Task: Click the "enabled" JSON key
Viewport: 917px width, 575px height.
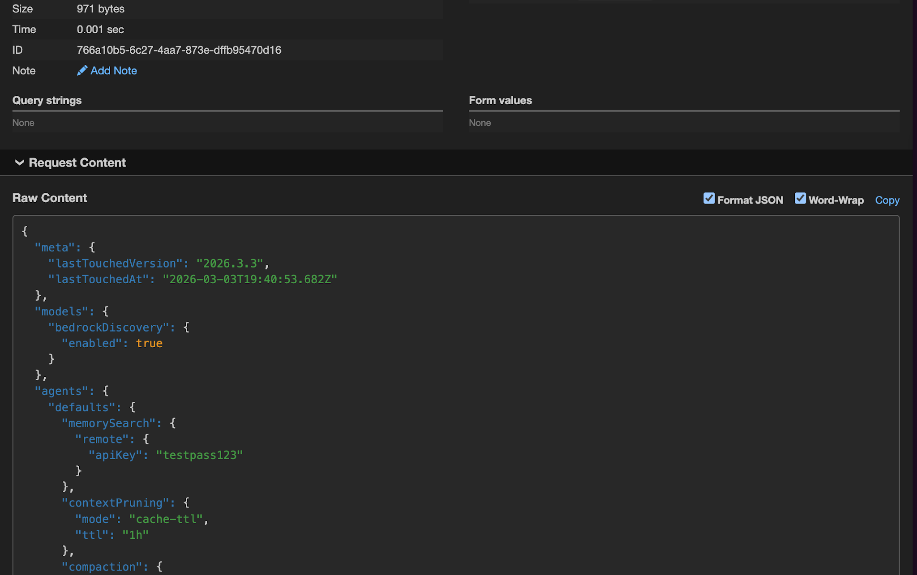Action: pos(92,343)
